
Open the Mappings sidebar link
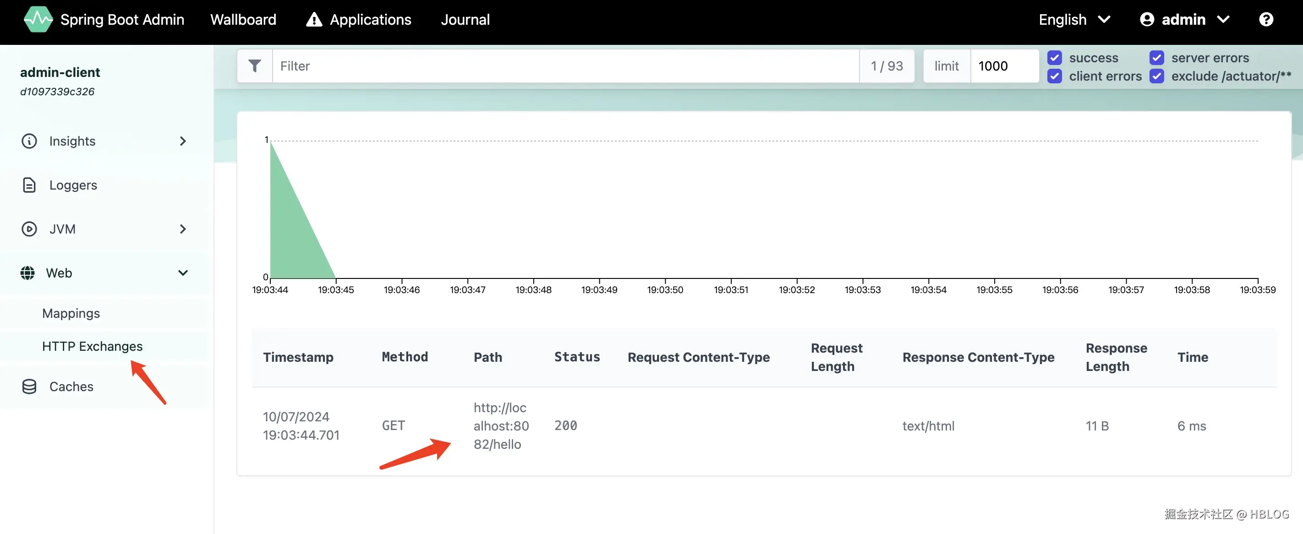[71, 313]
